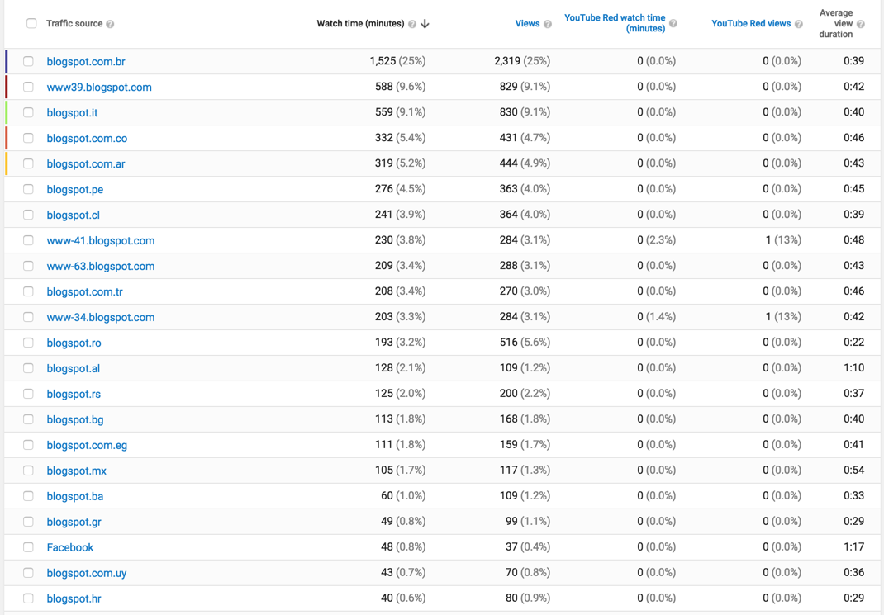Tick checkbox next to blogspot.ro
884x615 pixels.
(28, 343)
